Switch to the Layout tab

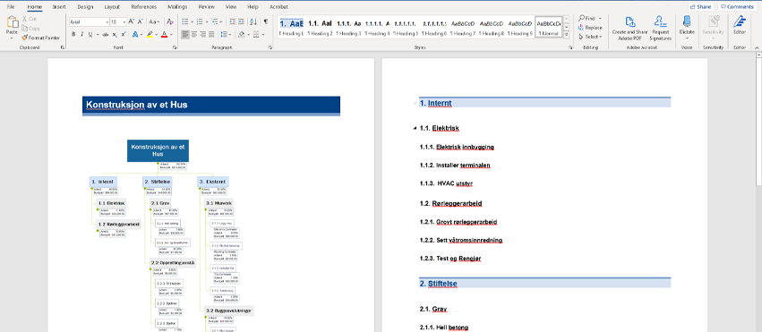112,7
